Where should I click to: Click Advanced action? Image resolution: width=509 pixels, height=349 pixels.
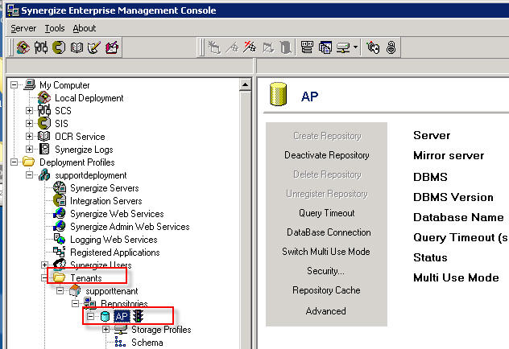click(325, 311)
